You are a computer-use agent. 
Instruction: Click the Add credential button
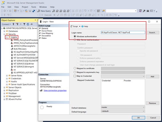pos(153,76)
